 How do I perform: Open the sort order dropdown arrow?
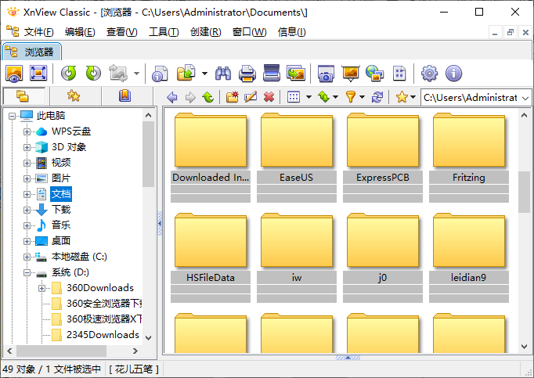(x=335, y=97)
